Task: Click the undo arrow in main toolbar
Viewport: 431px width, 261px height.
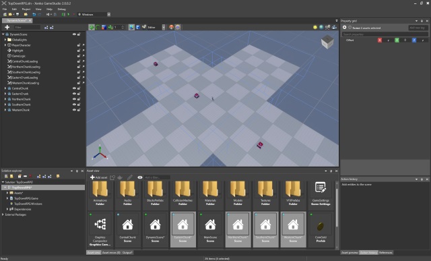Action: coord(34,14)
